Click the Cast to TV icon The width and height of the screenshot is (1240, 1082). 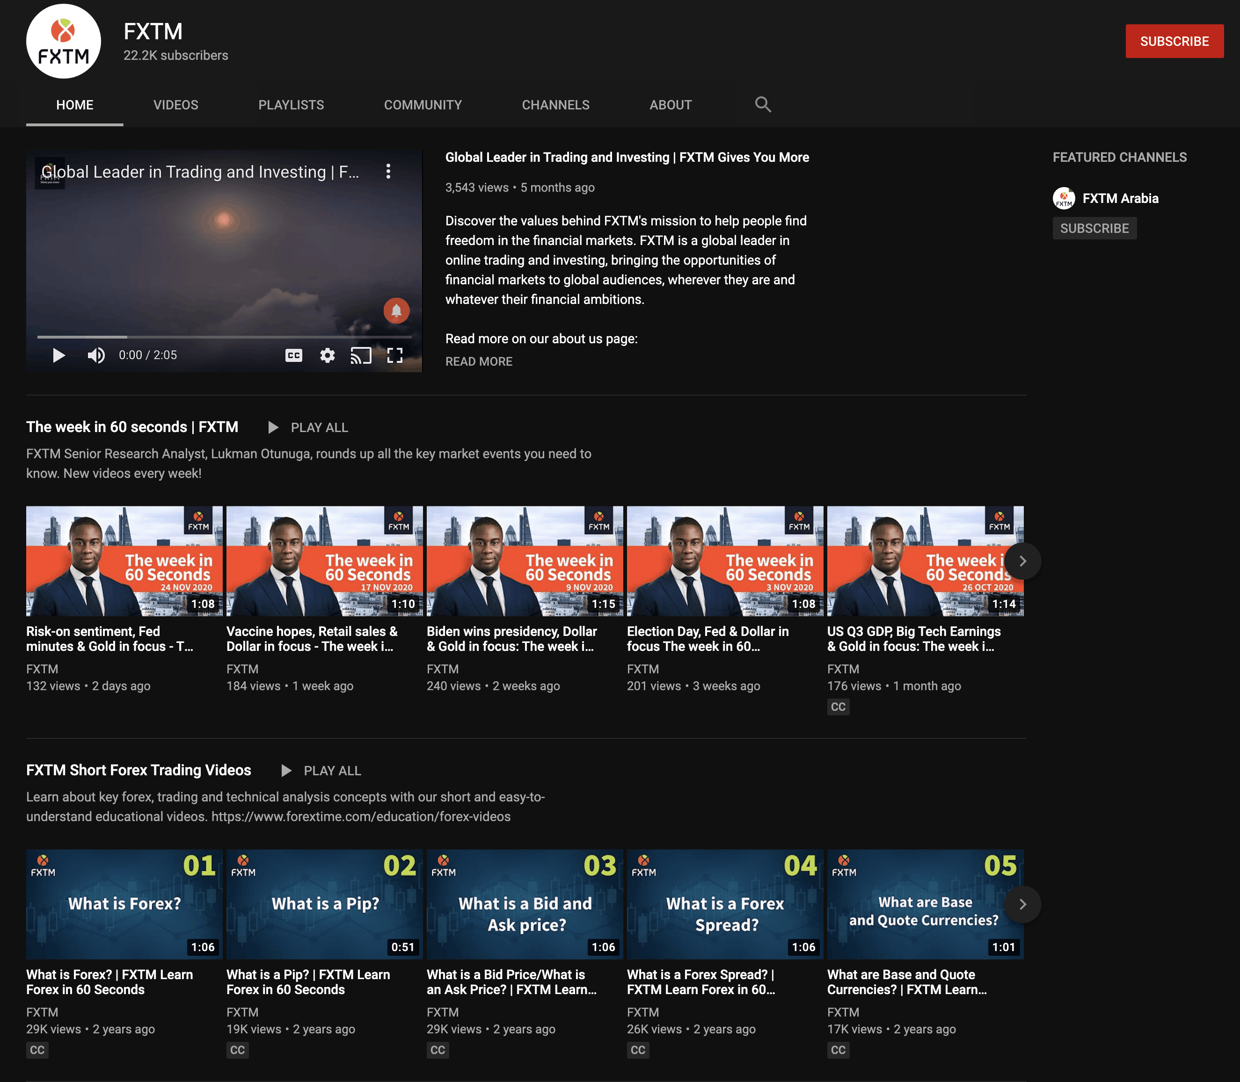(361, 355)
